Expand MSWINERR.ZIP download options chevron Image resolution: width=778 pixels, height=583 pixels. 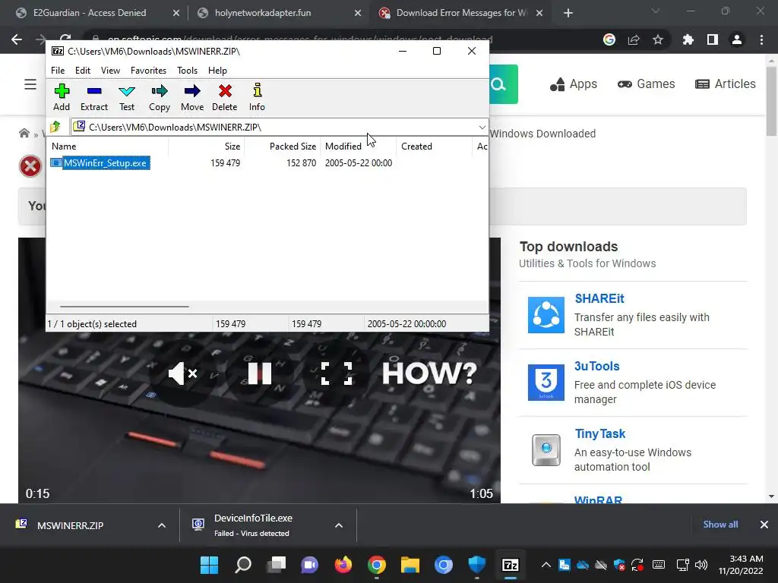(162, 525)
